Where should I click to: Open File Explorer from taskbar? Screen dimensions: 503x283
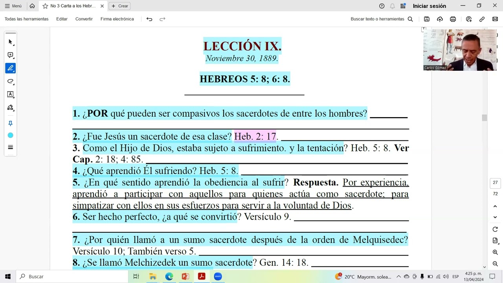click(x=153, y=276)
